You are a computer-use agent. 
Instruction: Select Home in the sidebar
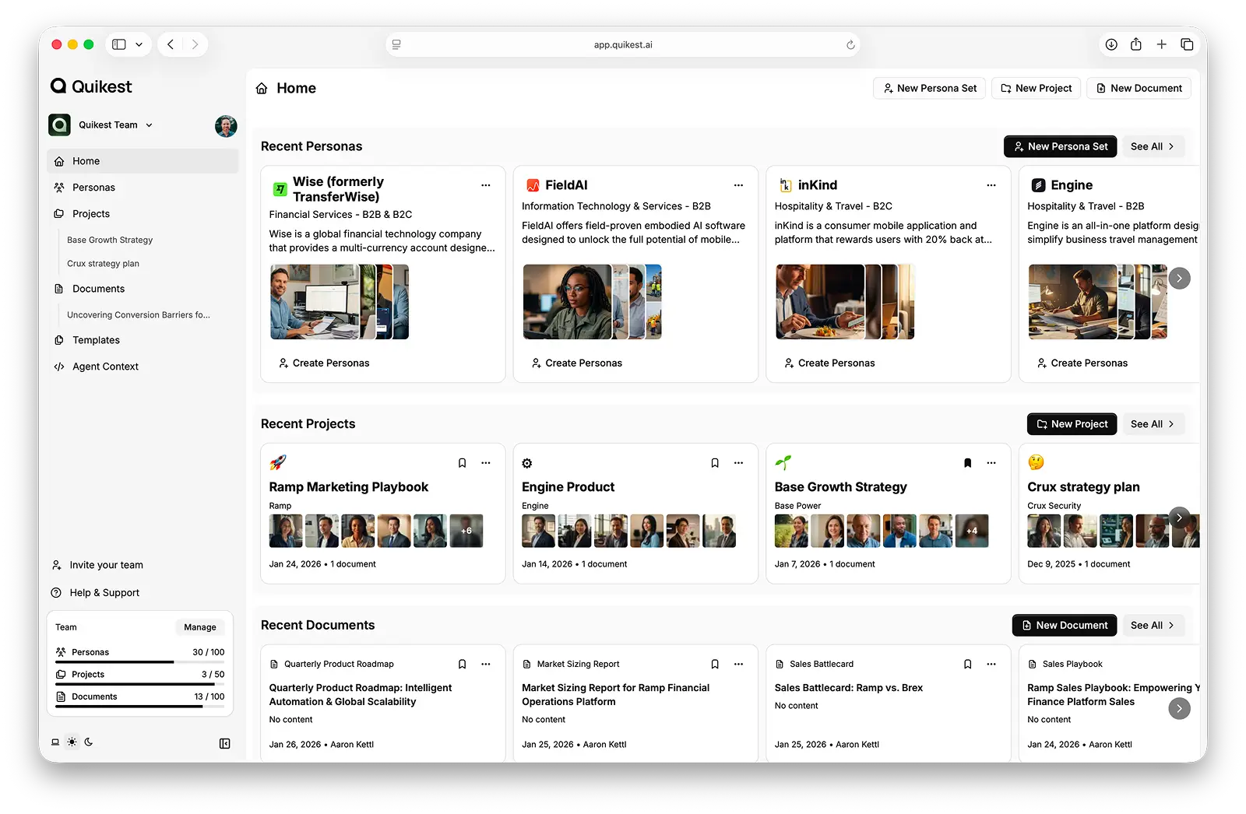click(143, 161)
